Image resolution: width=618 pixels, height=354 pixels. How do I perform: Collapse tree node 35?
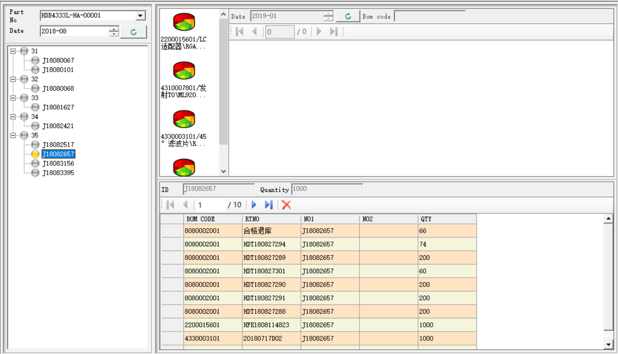click(13, 135)
